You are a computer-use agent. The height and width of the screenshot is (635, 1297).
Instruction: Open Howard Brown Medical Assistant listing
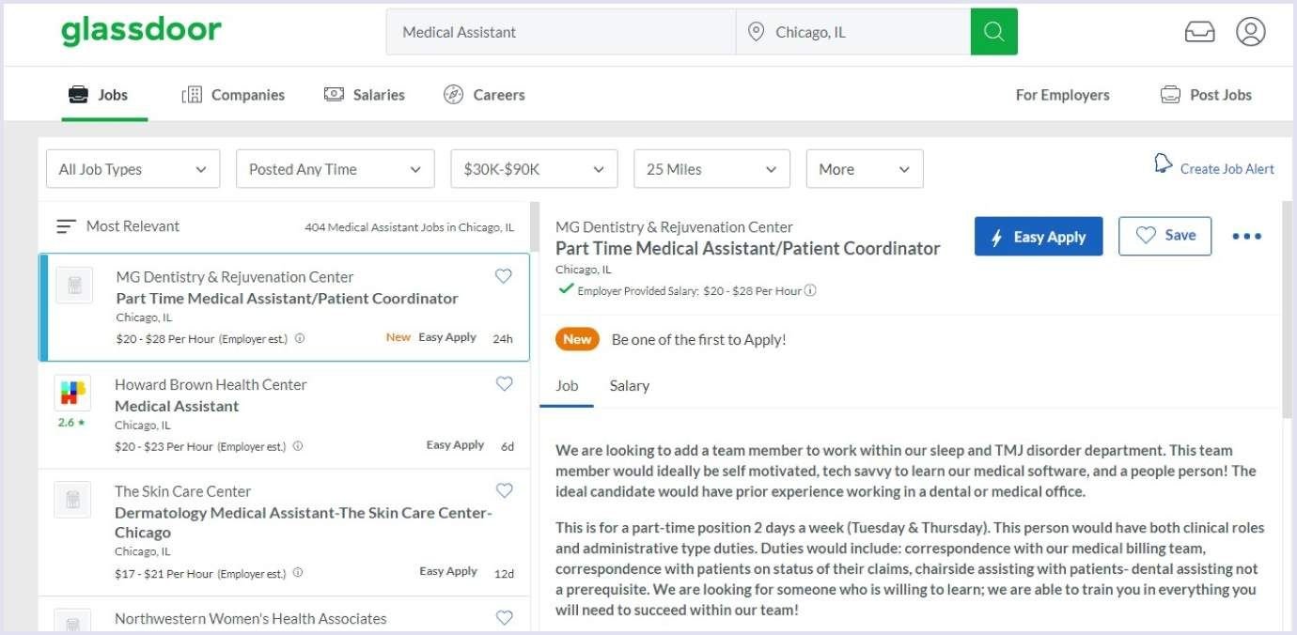click(x=284, y=415)
